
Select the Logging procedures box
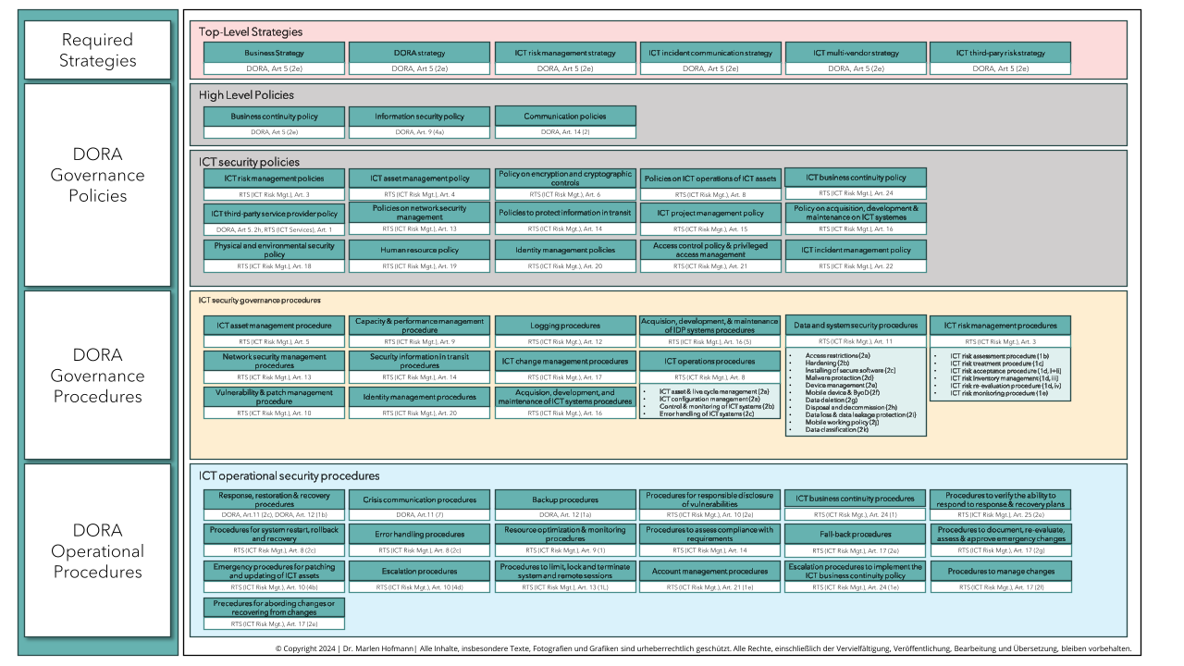(x=565, y=326)
